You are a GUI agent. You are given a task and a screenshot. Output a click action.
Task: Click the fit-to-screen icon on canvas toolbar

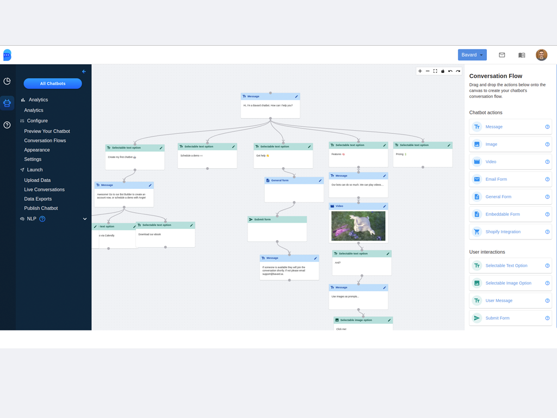pyautogui.click(x=435, y=71)
